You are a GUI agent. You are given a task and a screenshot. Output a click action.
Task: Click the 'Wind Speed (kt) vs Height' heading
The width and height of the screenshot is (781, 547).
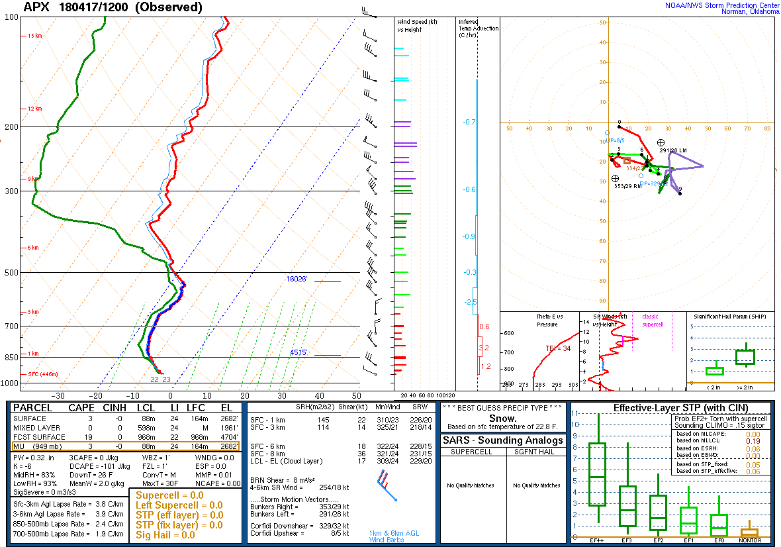tap(418, 25)
